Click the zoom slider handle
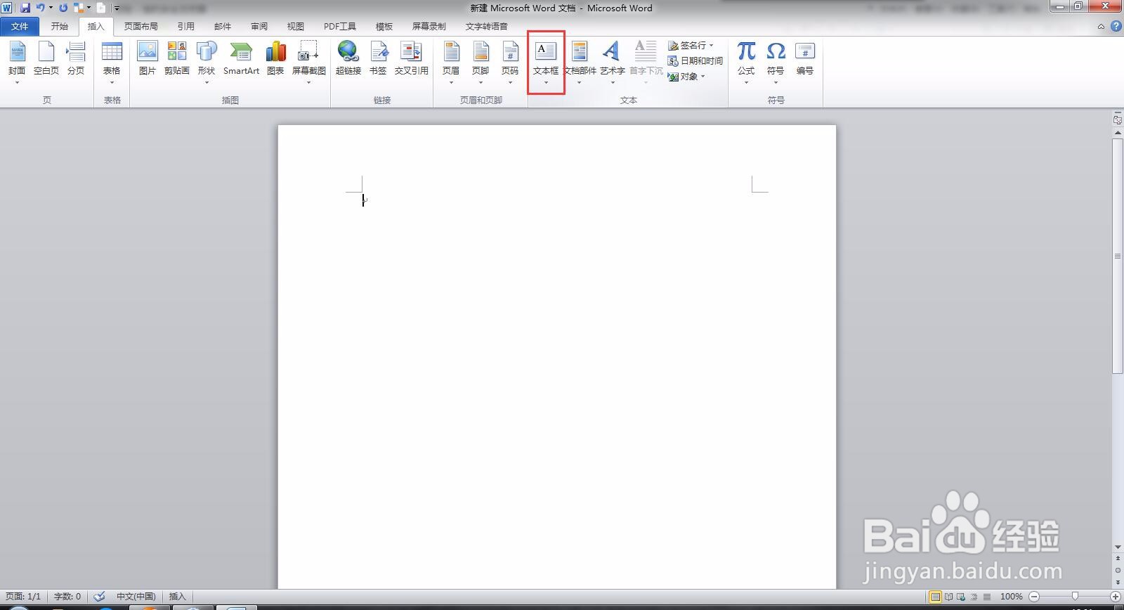Image resolution: width=1124 pixels, height=610 pixels. tap(1075, 597)
